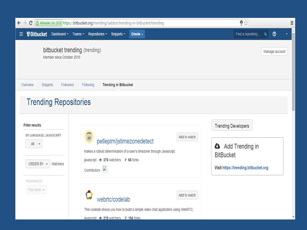
Task: Open the This week trending dropdown
Action: tap(36, 190)
